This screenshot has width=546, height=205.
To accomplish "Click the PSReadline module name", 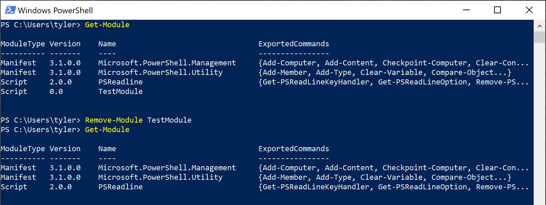I will [120, 82].
